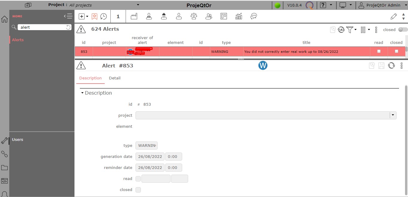Open the chat bubble icon in toolbar
408x197 pixels.
click(254, 16)
